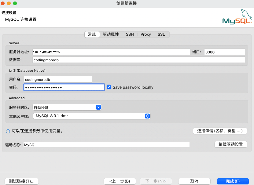
Task: Open the SSL tab
Action: (161, 34)
